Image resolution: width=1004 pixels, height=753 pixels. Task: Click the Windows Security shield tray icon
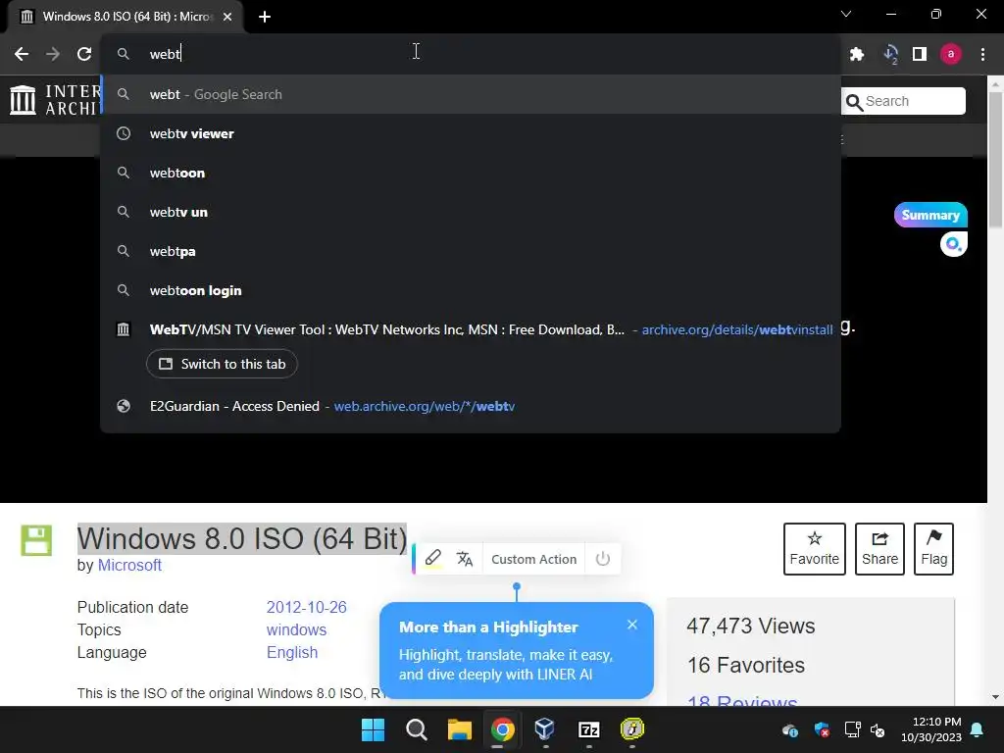coord(823,729)
